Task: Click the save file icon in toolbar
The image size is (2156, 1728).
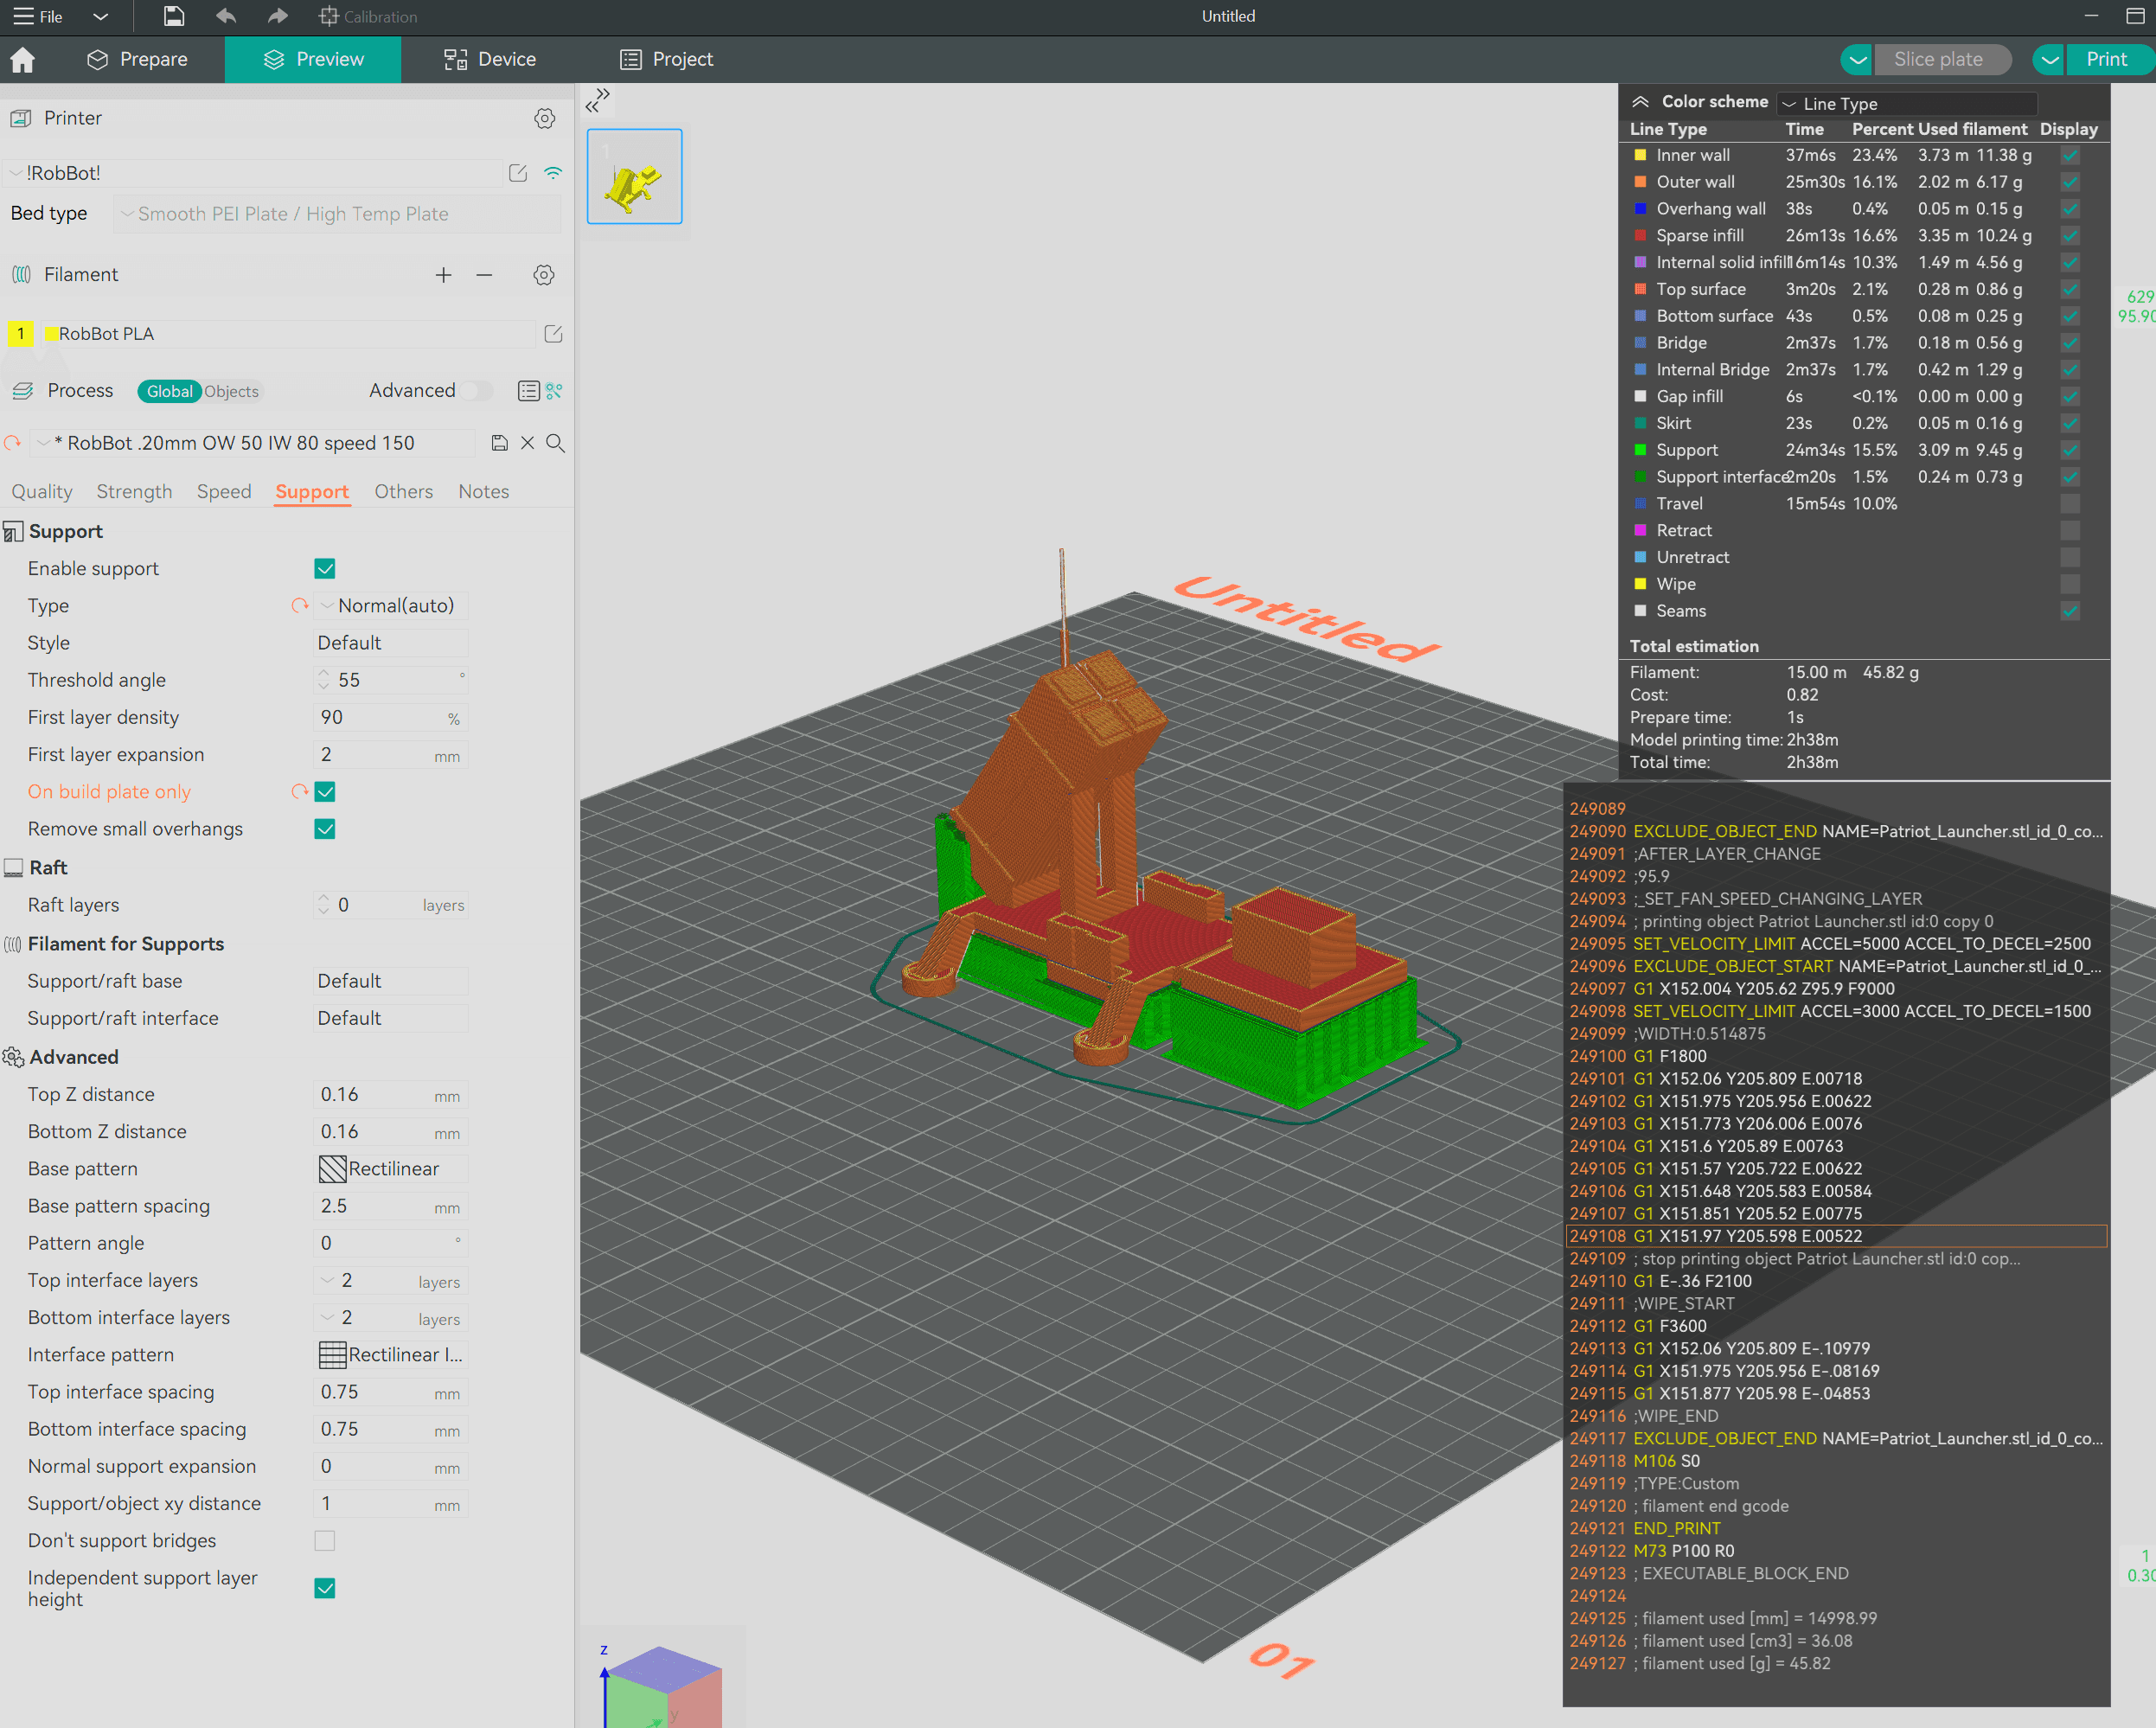Action: pyautogui.click(x=171, y=17)
